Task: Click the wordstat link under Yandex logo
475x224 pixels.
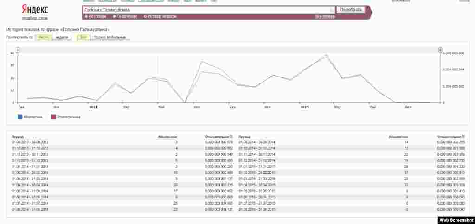Action: (35, 18)
